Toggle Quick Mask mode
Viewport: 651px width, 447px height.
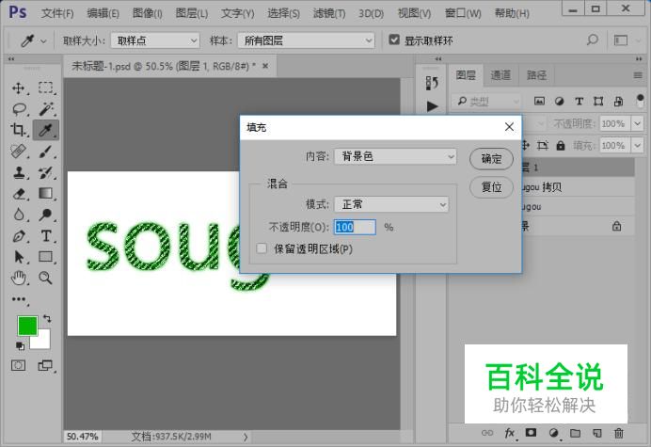[x=18, y=365]
